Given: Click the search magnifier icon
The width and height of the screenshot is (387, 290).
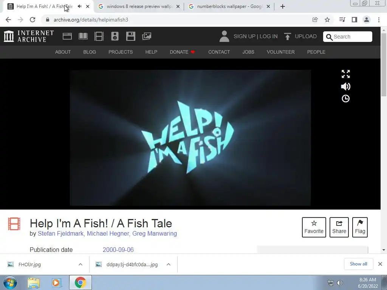Looking at the screenshot, I should 329,37.
